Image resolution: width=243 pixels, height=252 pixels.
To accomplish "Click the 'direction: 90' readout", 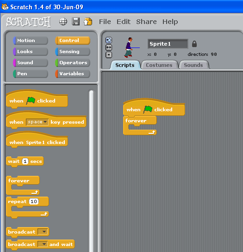I will (x=202, y=54).
